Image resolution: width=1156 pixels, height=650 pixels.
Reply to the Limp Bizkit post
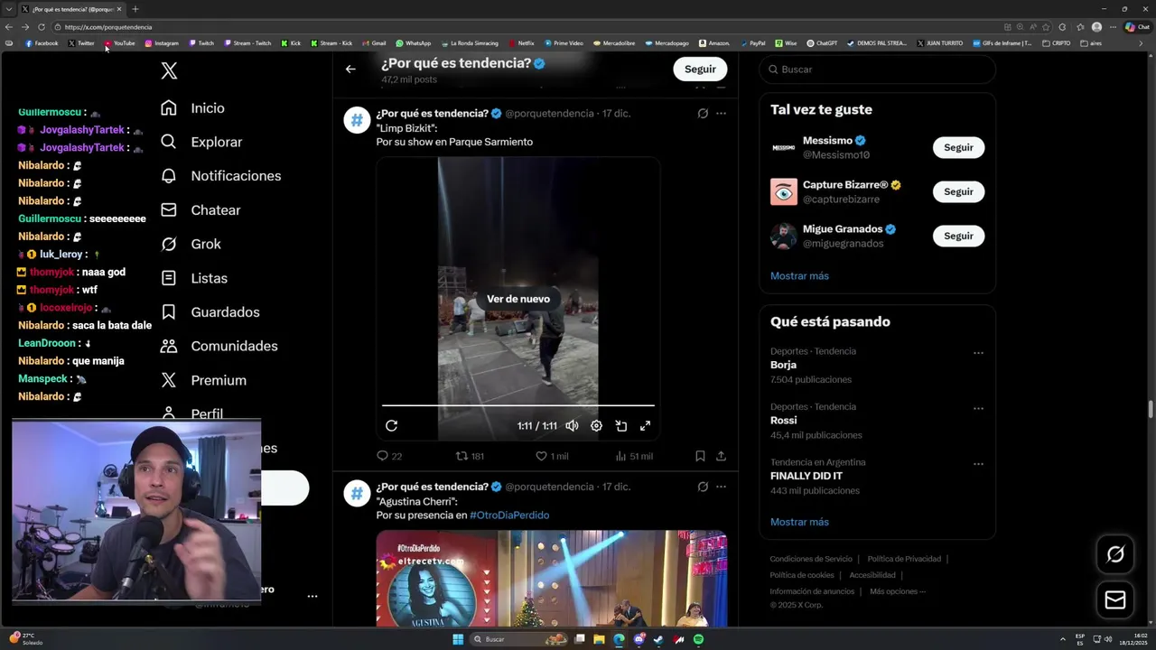[389, 456]
